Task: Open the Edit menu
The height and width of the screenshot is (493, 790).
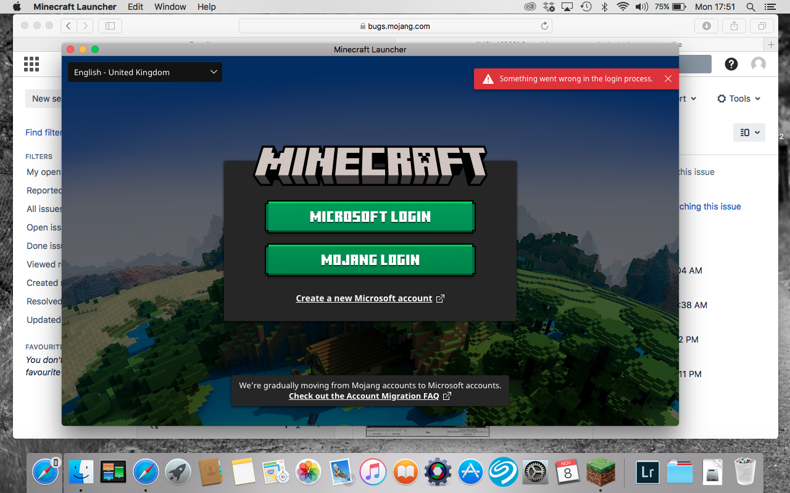Action: click(135, 7)
